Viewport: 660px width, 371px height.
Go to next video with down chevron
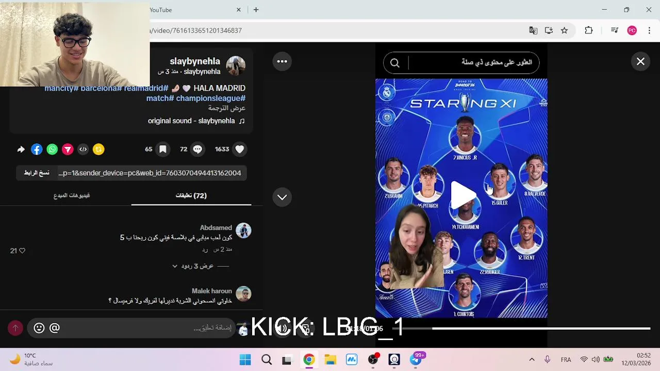[x=282, y=197]
